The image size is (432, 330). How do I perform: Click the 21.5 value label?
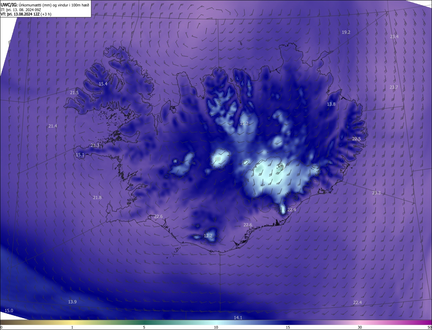[x=74, y=92]
